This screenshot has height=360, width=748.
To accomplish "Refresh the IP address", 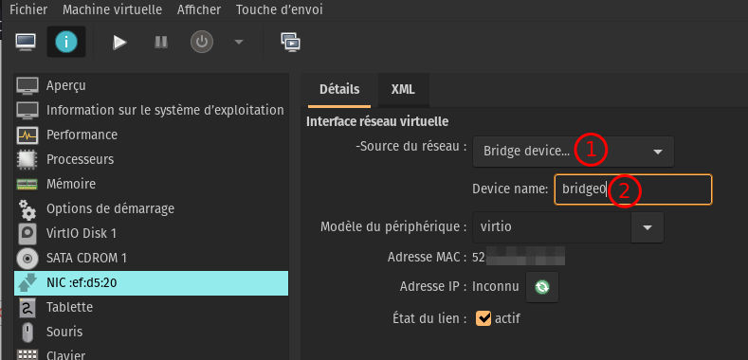I will coord(542,286).
